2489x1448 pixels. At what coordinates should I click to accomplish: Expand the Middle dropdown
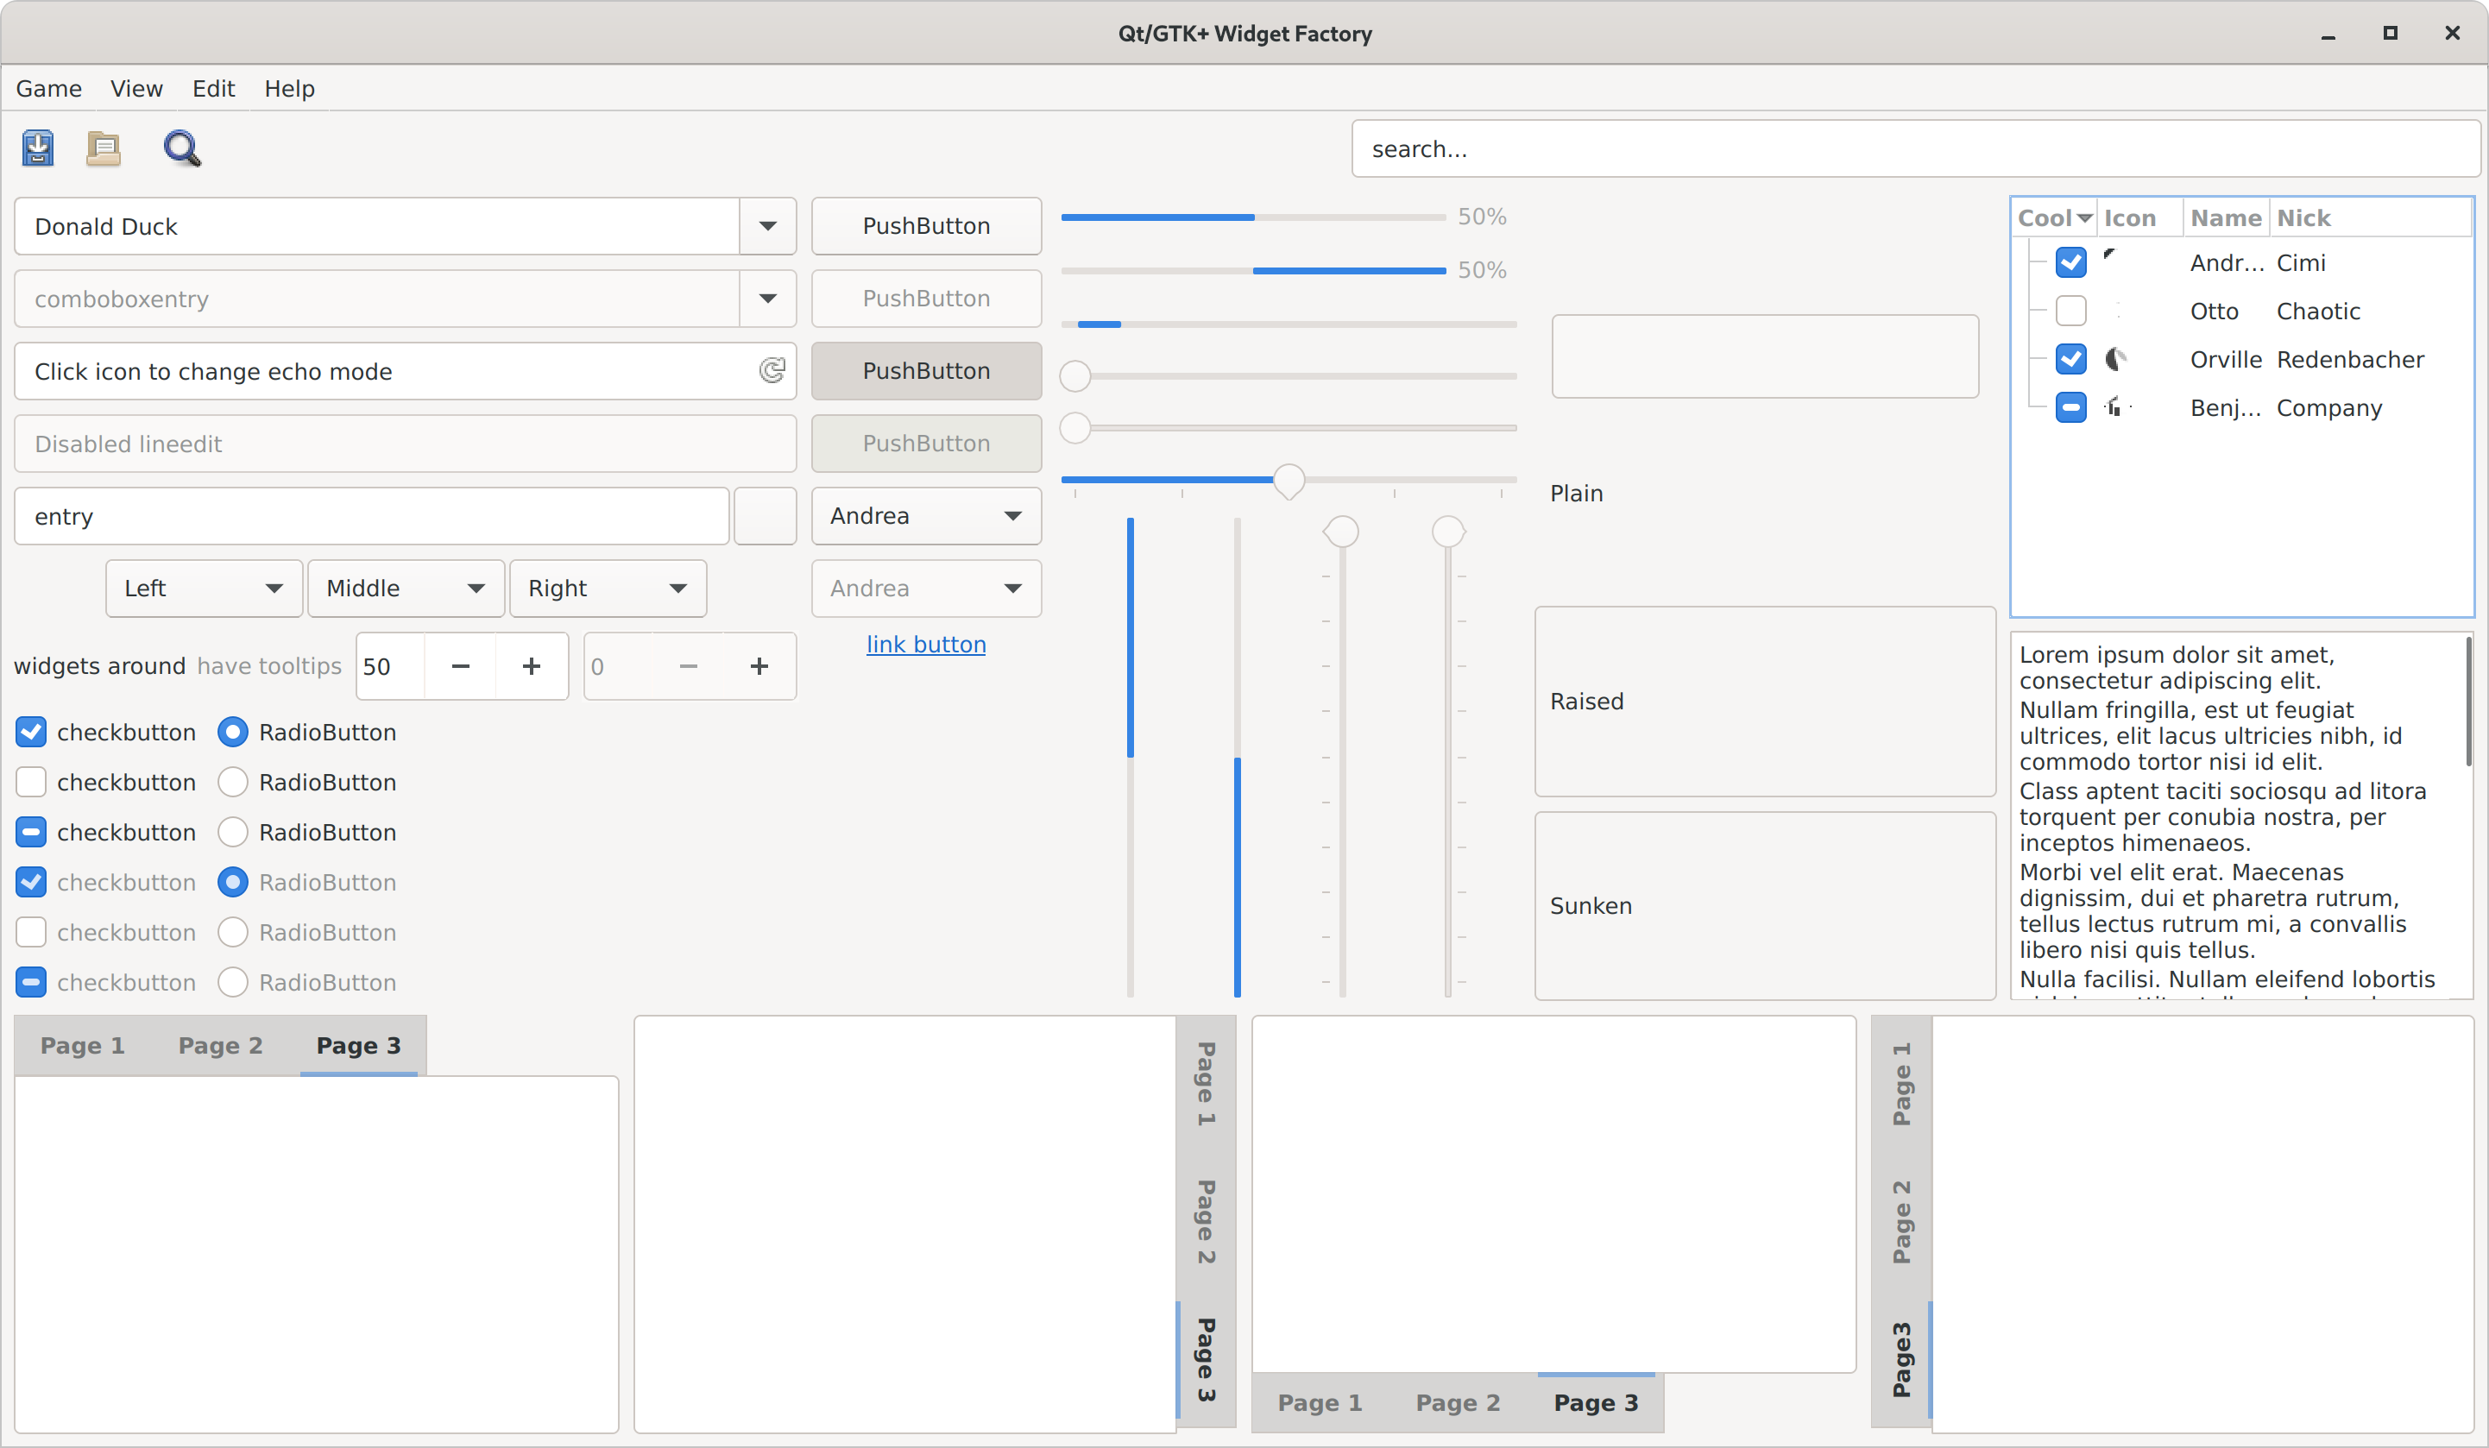click(406, 589)
